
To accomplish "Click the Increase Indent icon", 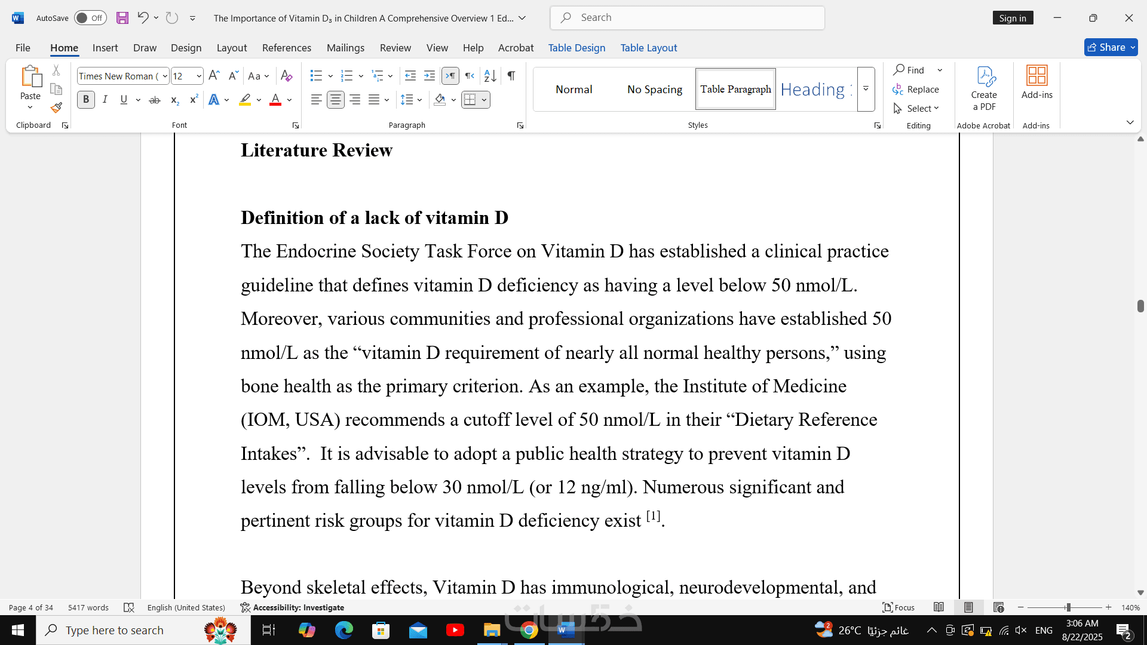I will 429,76.
